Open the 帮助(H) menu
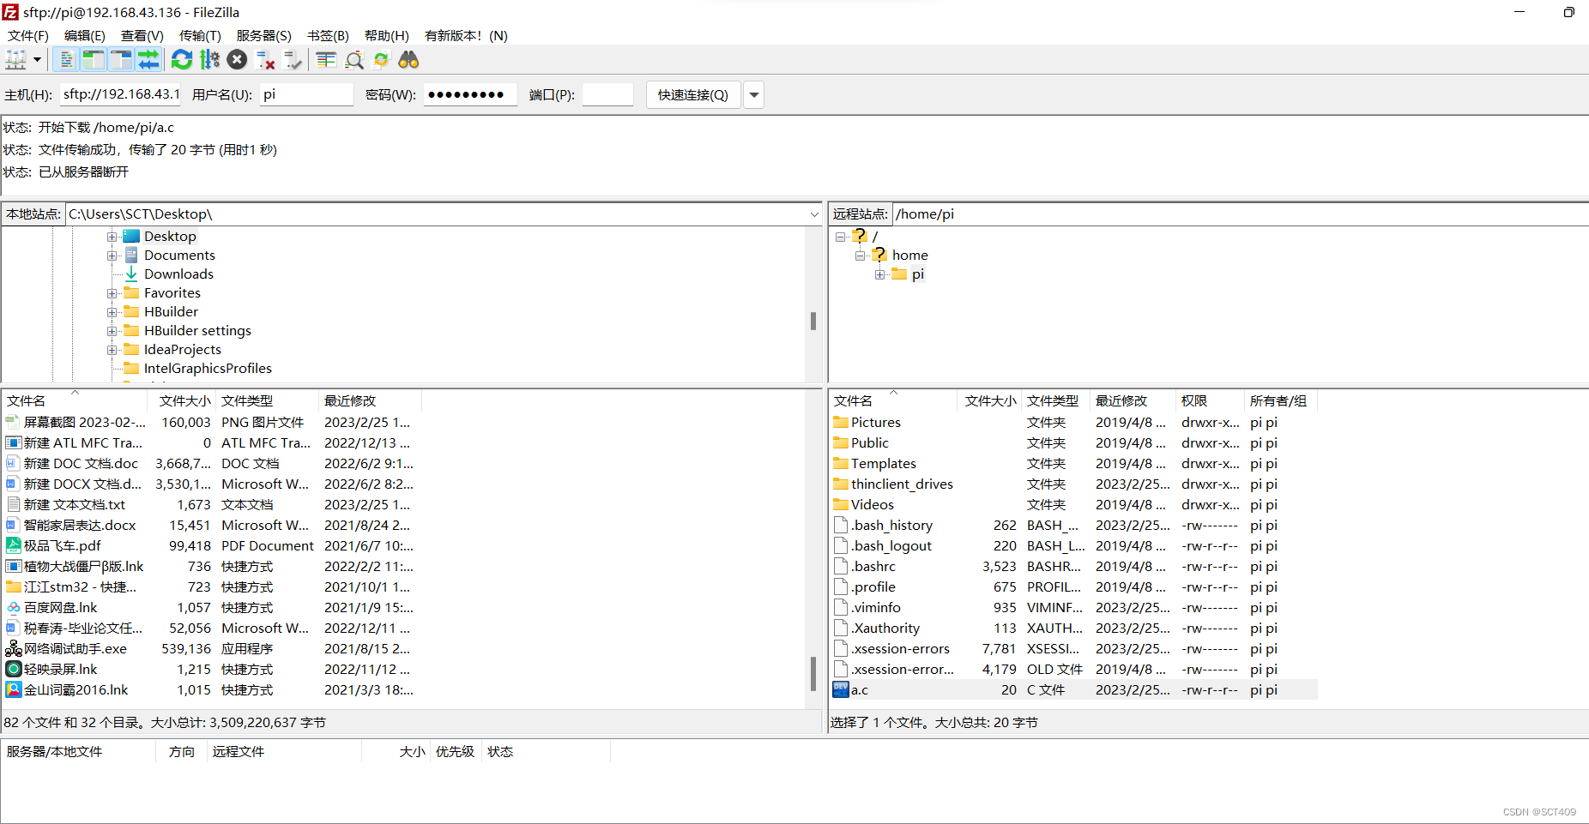The height and width of the screenshot is (824, 1589). [387, 35]
